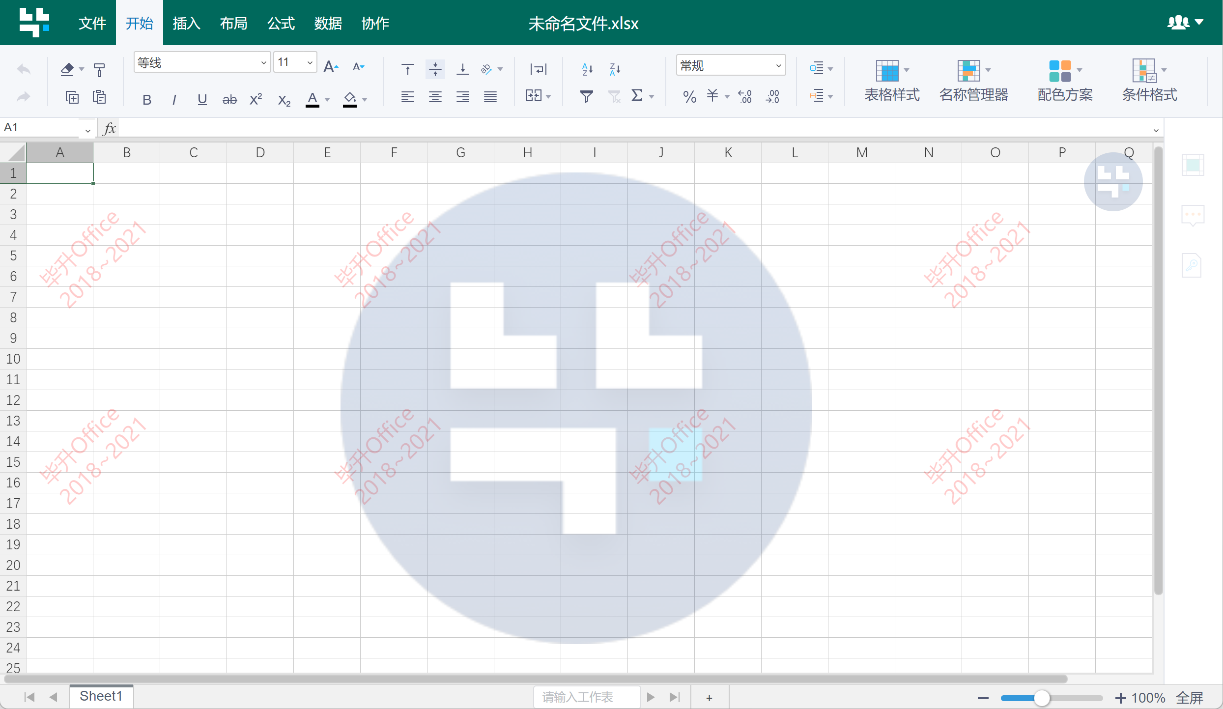Viewport: 1223px width, 709px height.
Task: Click the merge cells icon
Action: tap(534, 96)
